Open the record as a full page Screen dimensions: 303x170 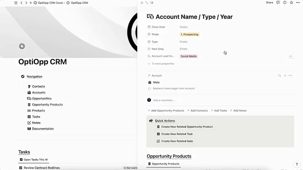(x=147, y=3)
